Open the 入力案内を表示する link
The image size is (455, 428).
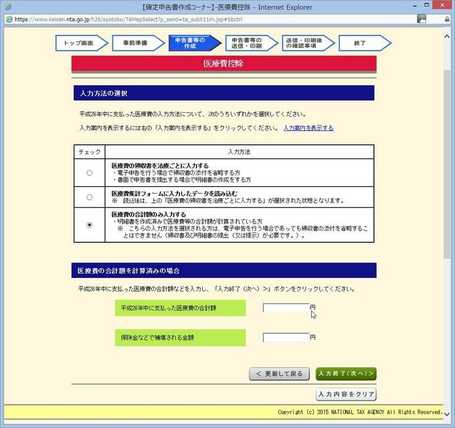click(308, 128)
